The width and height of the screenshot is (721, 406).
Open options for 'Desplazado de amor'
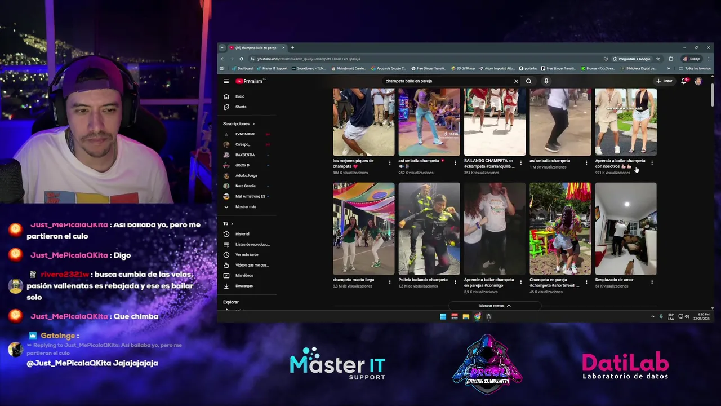pos(652,281)
